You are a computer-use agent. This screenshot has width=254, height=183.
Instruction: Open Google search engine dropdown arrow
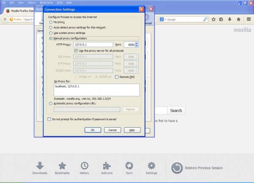coord(165,19)
